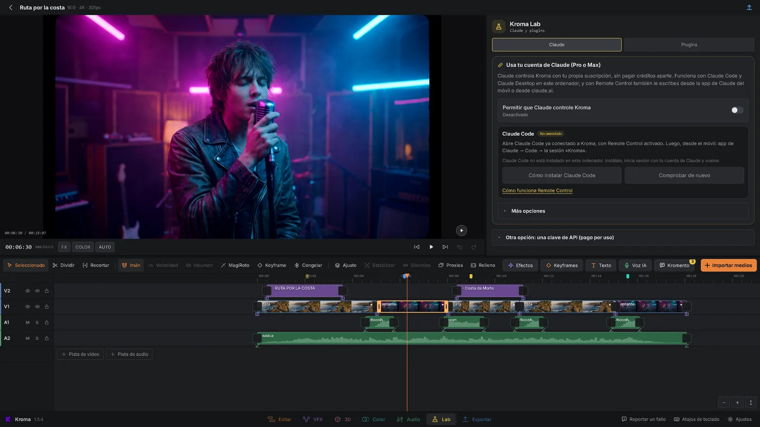
Task: Choose the Recortar trim tool
Action: pyautogui.click(x=96, y=265)
